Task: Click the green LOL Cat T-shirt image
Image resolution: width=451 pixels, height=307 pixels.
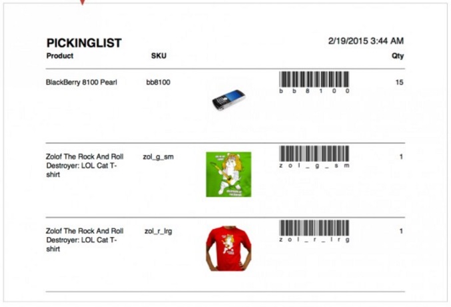Action: [228, 174]
